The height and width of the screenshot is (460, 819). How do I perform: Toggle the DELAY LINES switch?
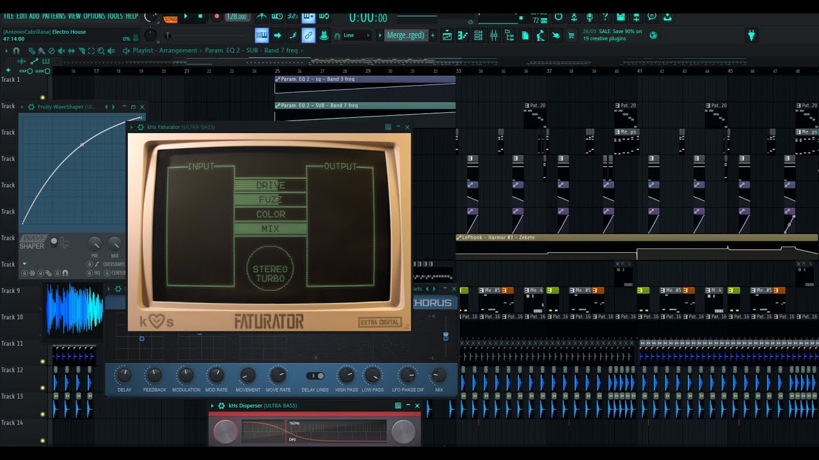point(315,376)
